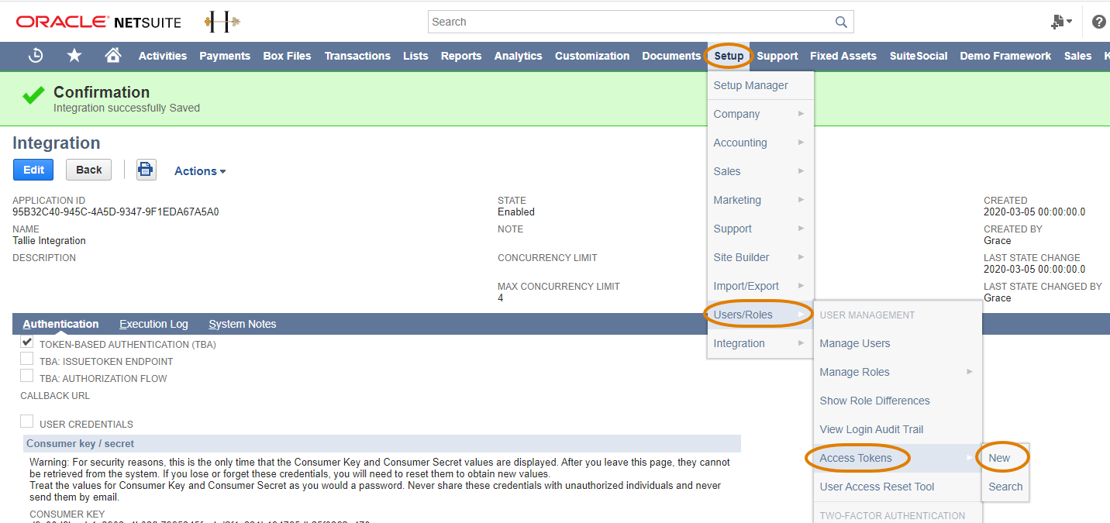Image resolution: width=1110 pixels, height=523 pixels.
Task: Select Users/Roles in Setup menu
Action: pos(760,315)
